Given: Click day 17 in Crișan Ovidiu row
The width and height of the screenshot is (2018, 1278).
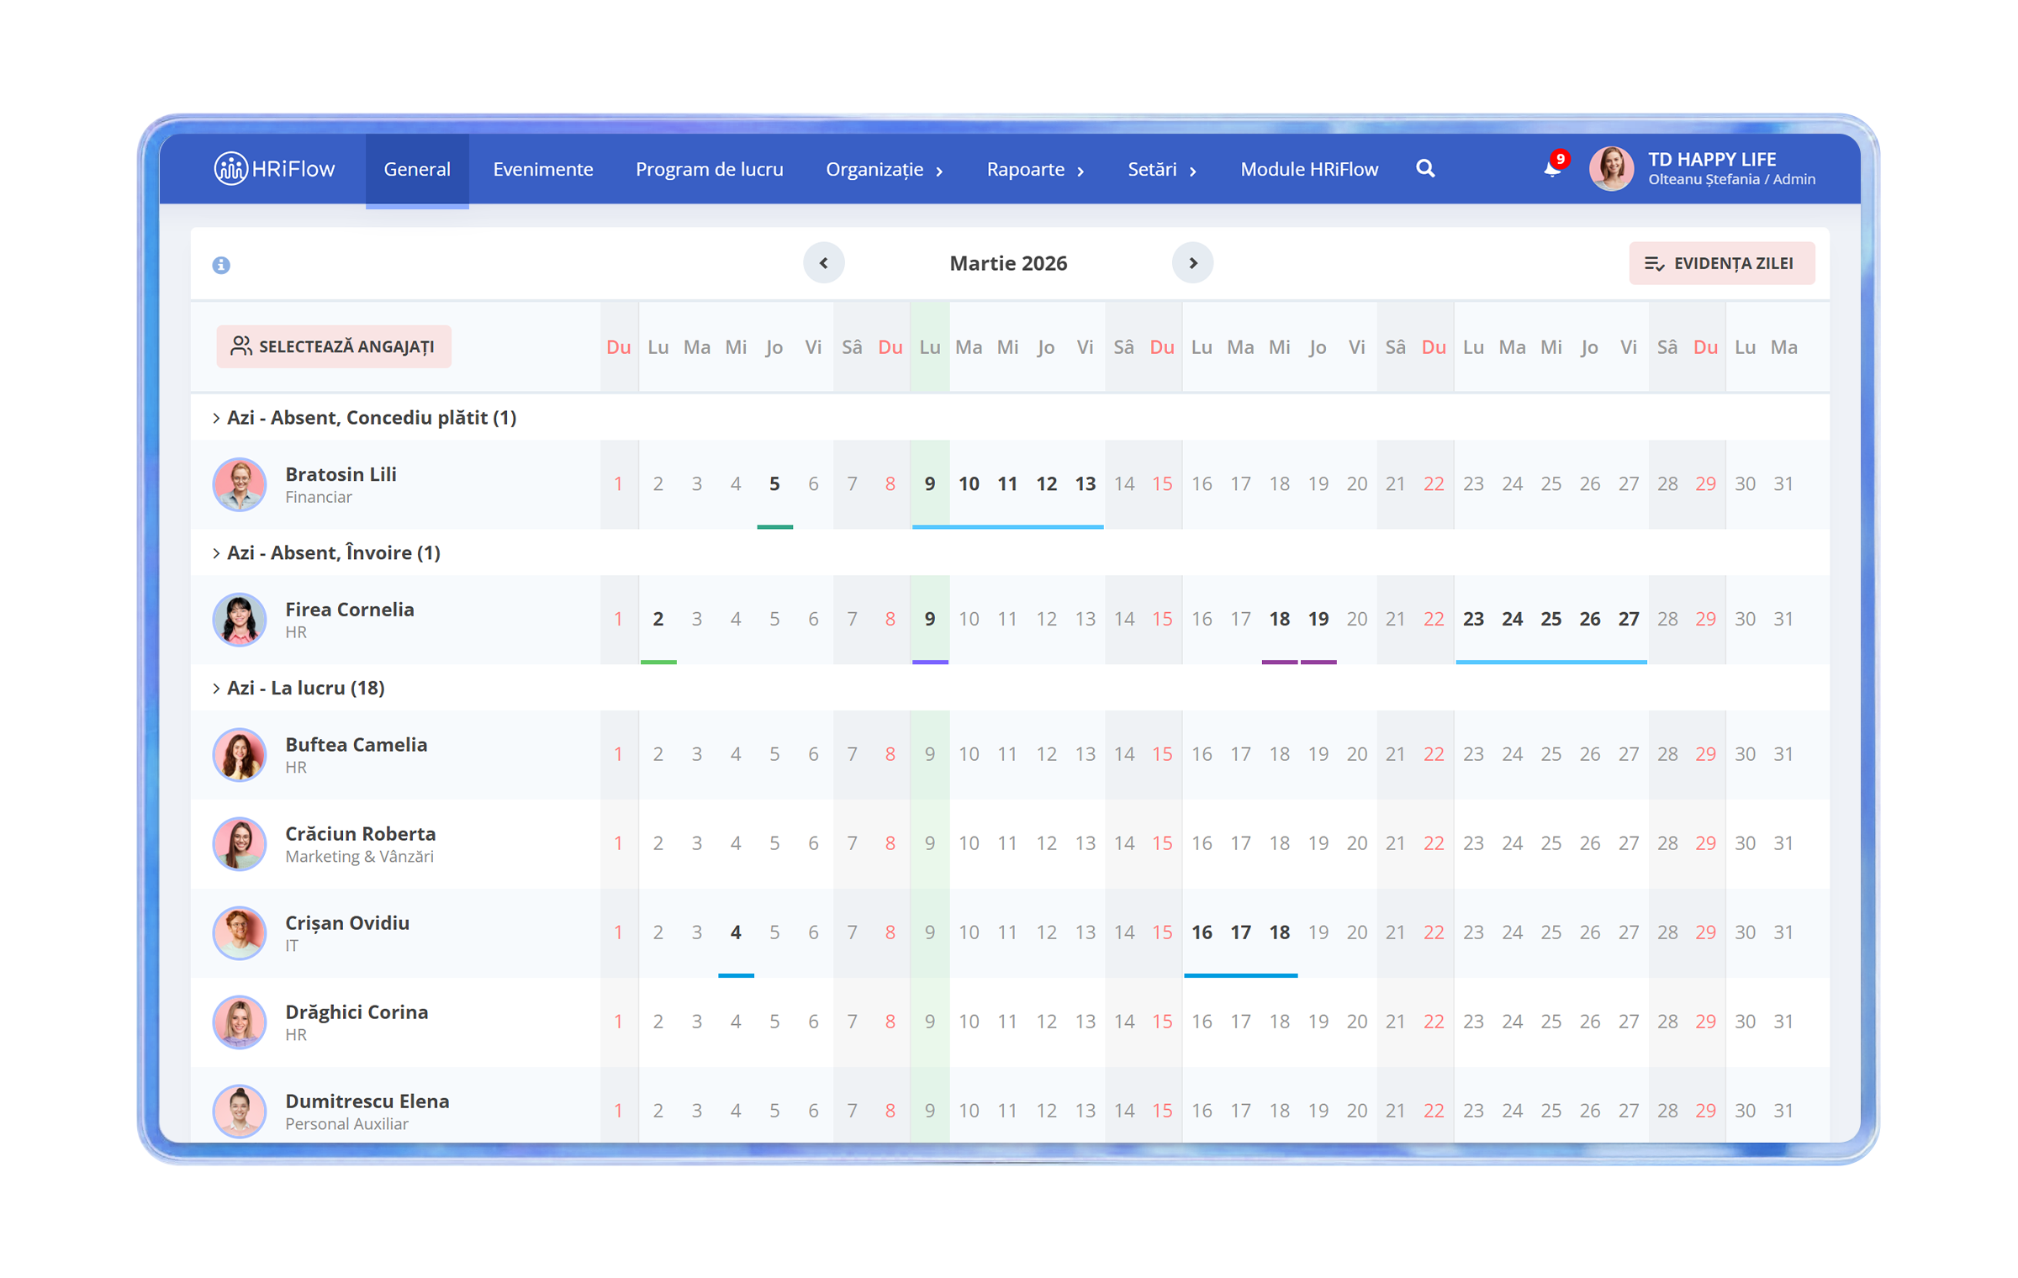Looking at the screenshot, I should click(1240, 932).
